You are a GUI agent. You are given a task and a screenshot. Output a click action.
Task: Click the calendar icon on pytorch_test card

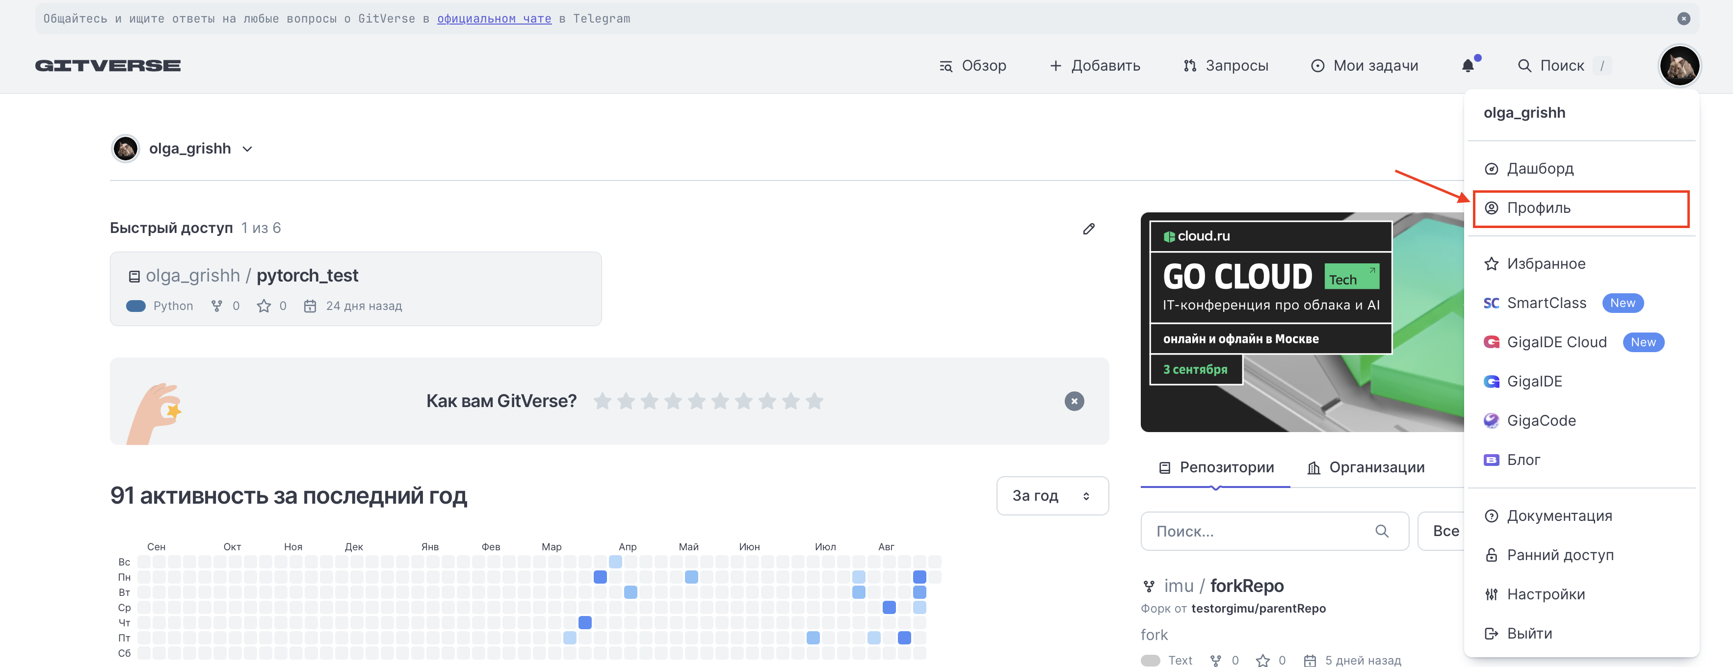tap(310, 306)
